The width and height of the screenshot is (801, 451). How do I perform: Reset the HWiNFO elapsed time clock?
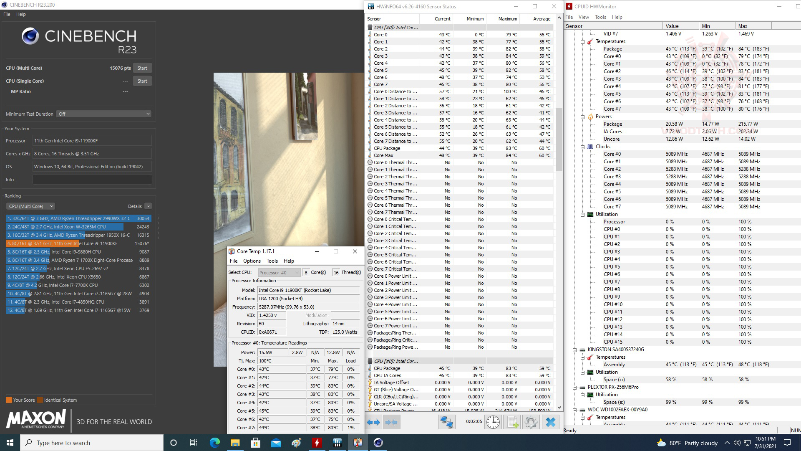(x=493, y=422)
